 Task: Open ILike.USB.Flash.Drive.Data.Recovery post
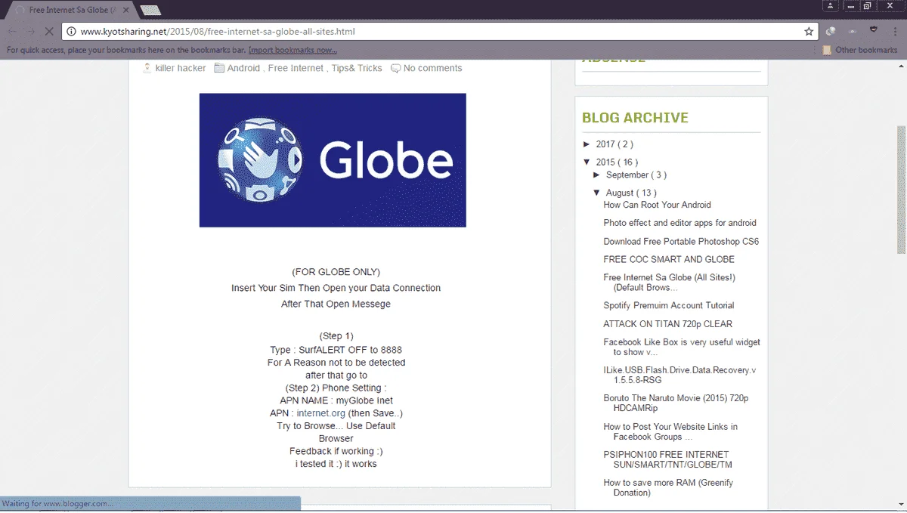click(x=679, y=375)
